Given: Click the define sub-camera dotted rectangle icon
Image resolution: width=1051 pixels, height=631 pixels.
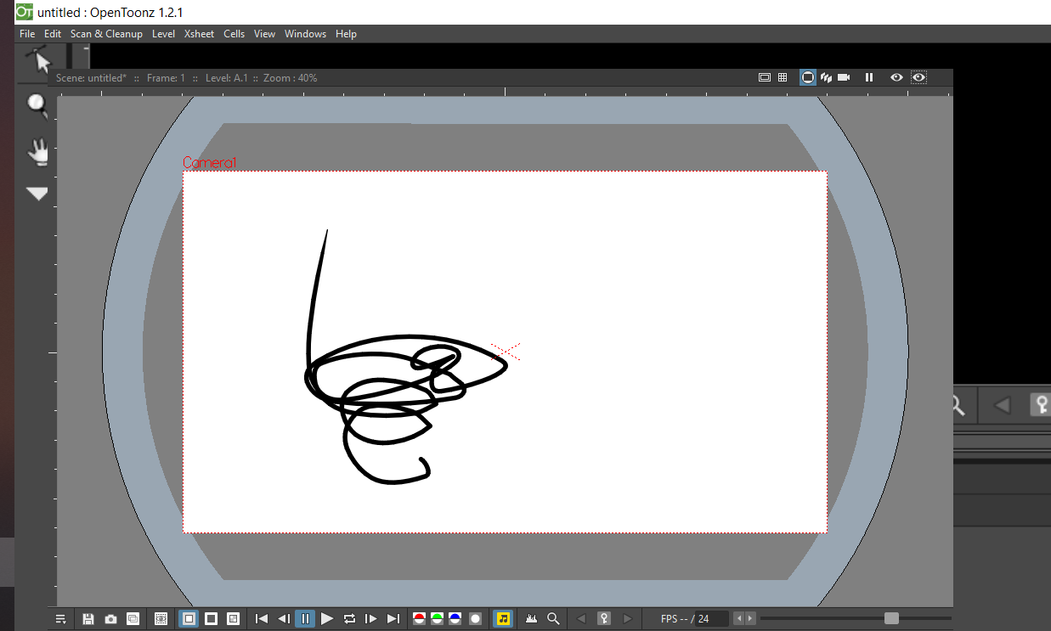Looking at the screenshot, I should tap(161, 619).
